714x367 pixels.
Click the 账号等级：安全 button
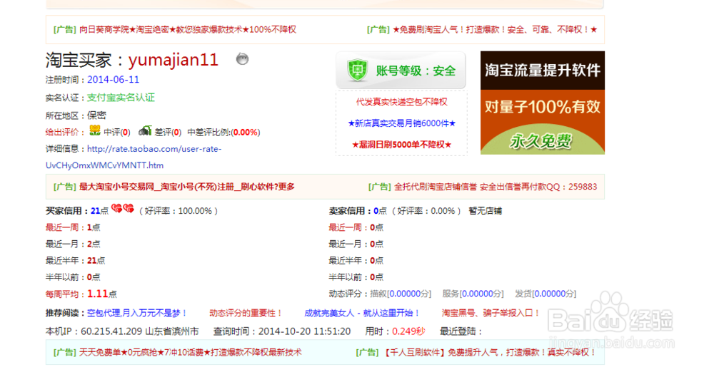coord(401,71)
